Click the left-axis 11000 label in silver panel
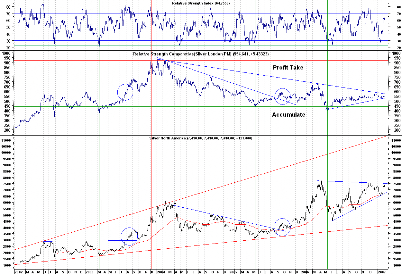Image resolution: width=402 pixels, height=274 pixels. tap(6, 140)
